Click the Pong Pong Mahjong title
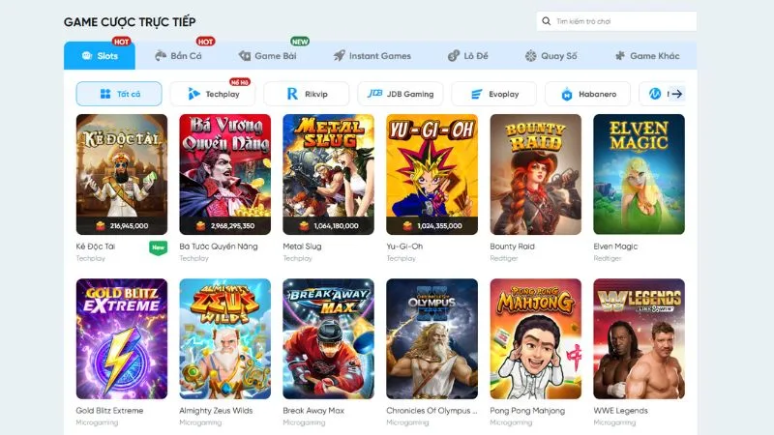 click(527, 410)
